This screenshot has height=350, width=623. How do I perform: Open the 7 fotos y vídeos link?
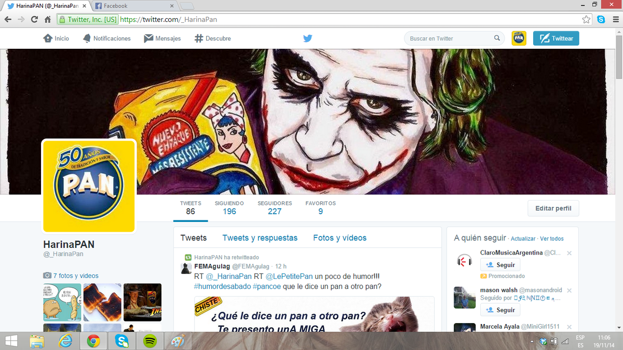pyautogui.click(x=71, y=276)
